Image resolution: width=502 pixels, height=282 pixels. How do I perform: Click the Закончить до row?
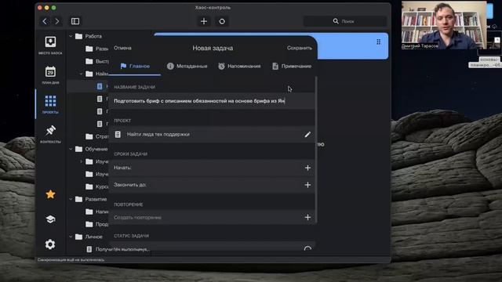(x=212, y=185)
